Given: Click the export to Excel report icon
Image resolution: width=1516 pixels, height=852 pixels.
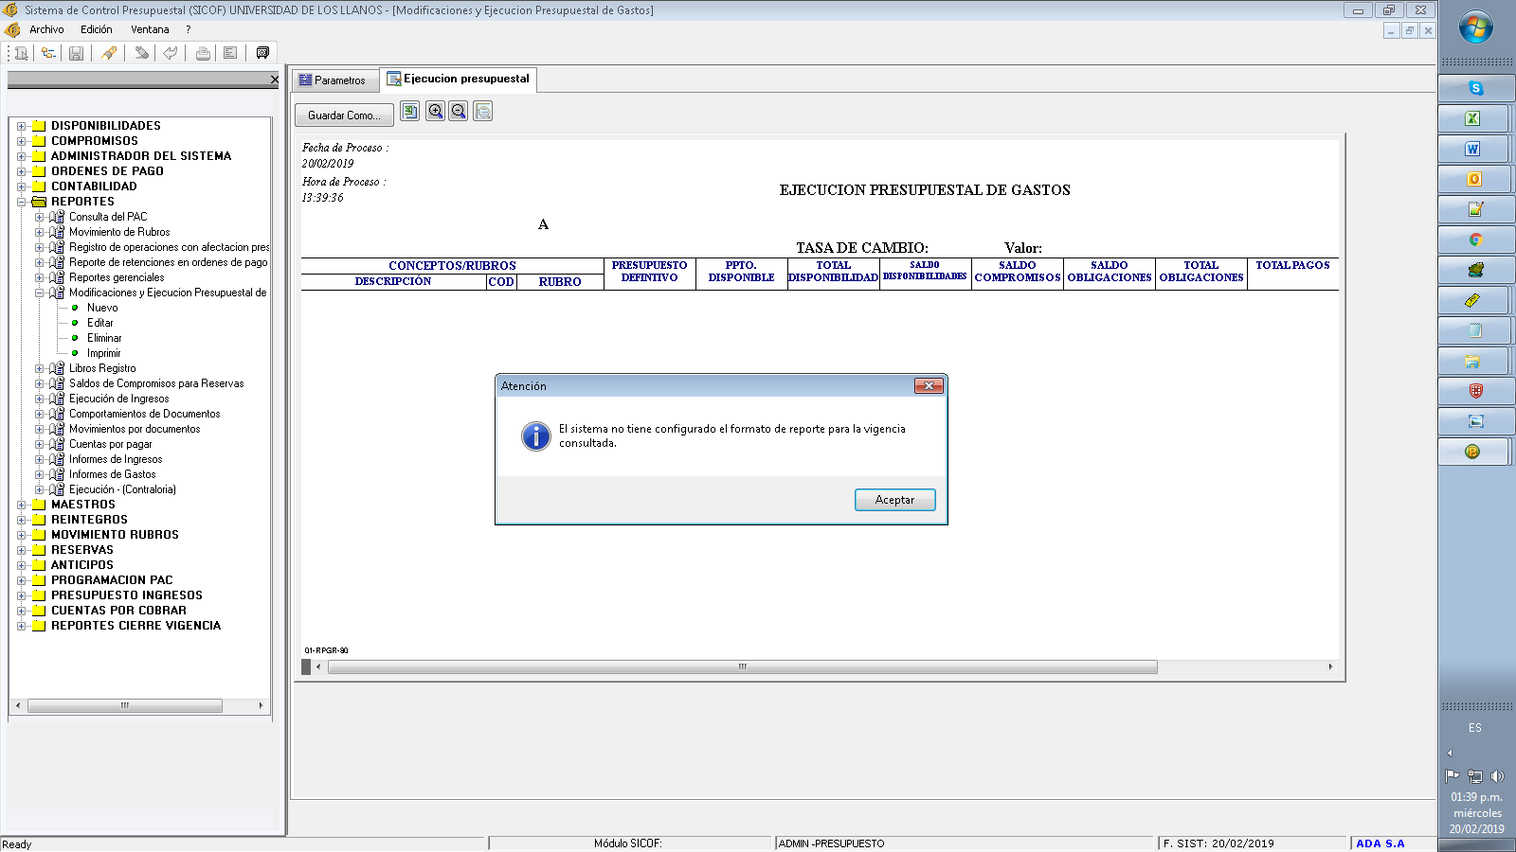Looking at the screenshot, I should [x=409, y=112].
